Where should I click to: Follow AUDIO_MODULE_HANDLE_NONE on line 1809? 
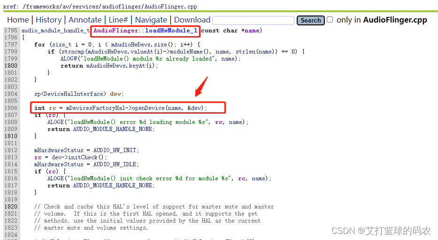[113, 129]
